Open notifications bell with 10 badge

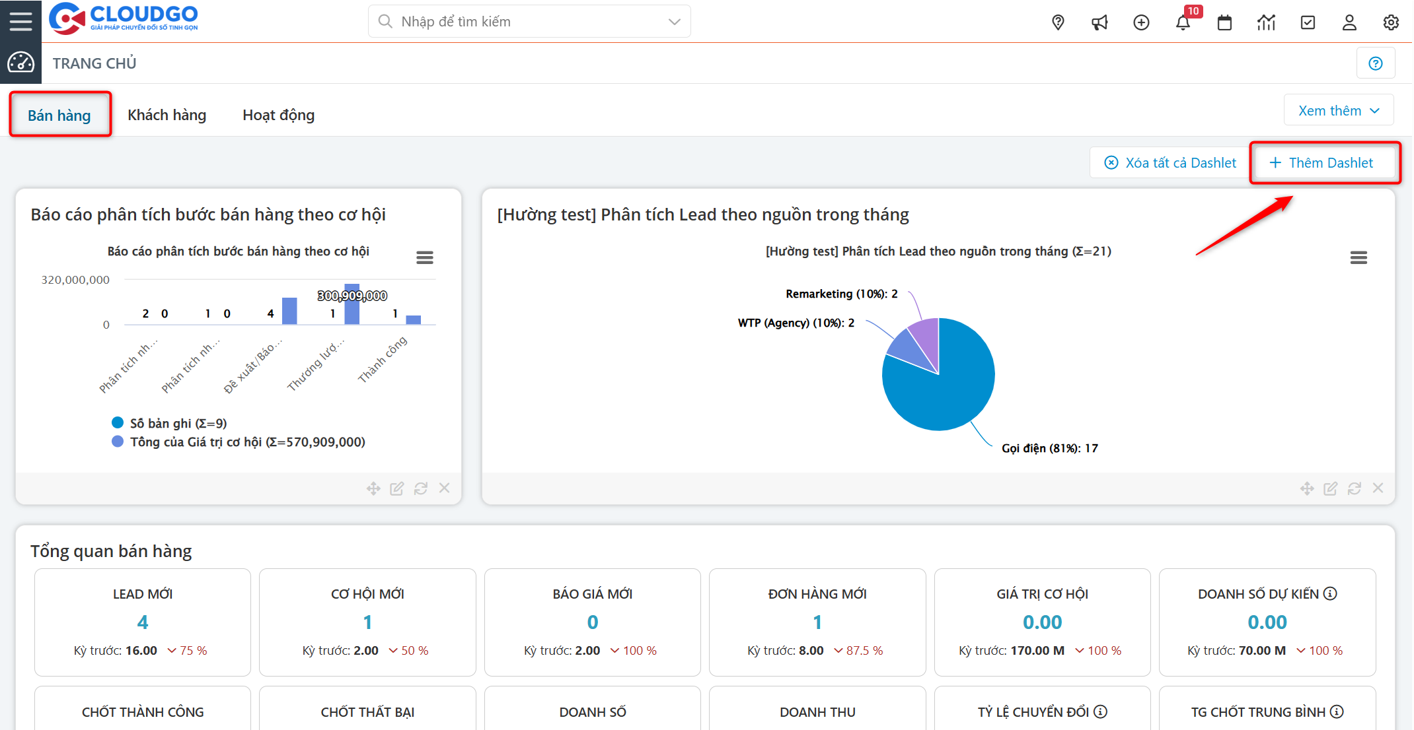click(1183, 22)
